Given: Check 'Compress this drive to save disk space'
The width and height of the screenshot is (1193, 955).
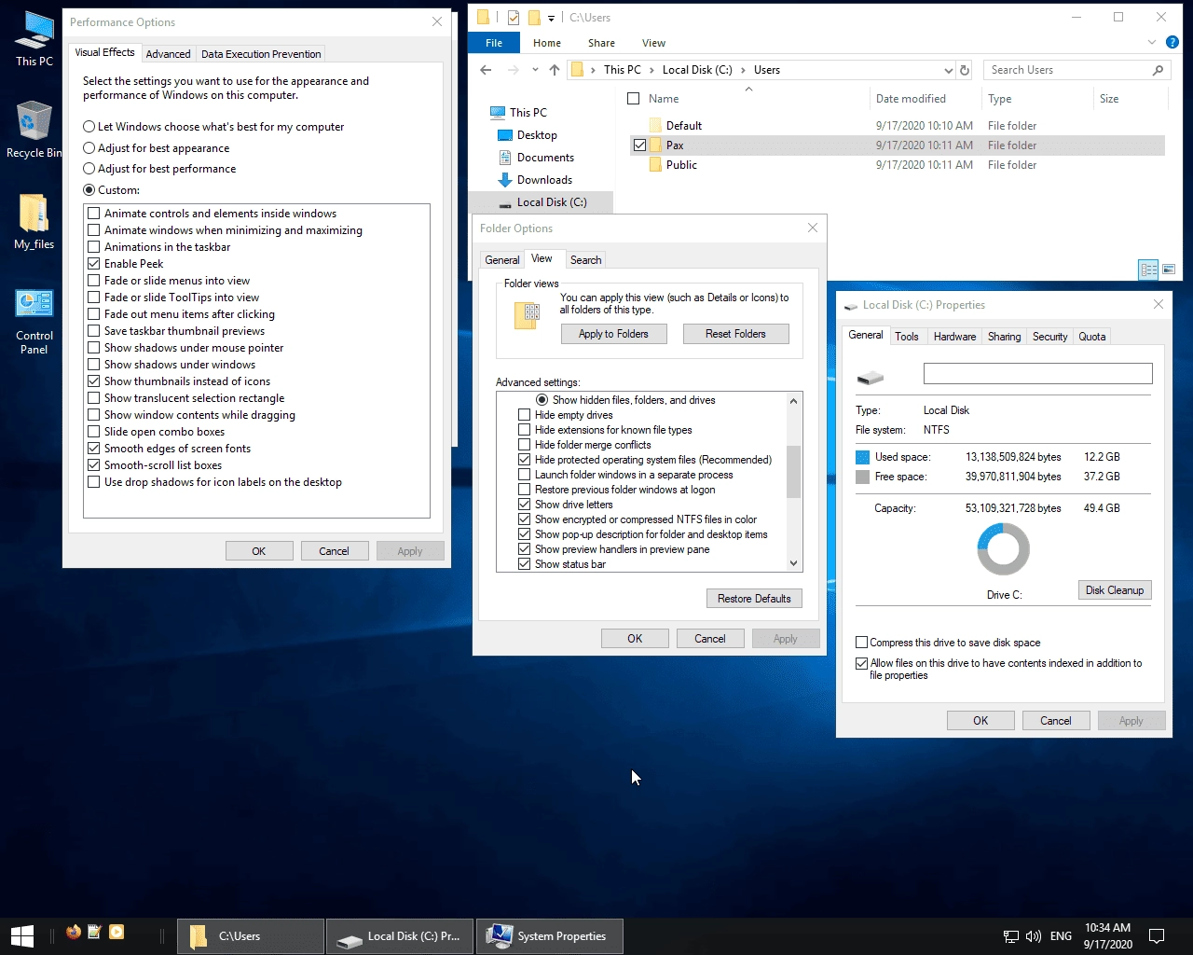Looking at the screenshot, I should pyautogui.click(x=862, y=643).
